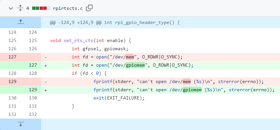Open the rpirtscts.c file link

[x=68, y=9]
